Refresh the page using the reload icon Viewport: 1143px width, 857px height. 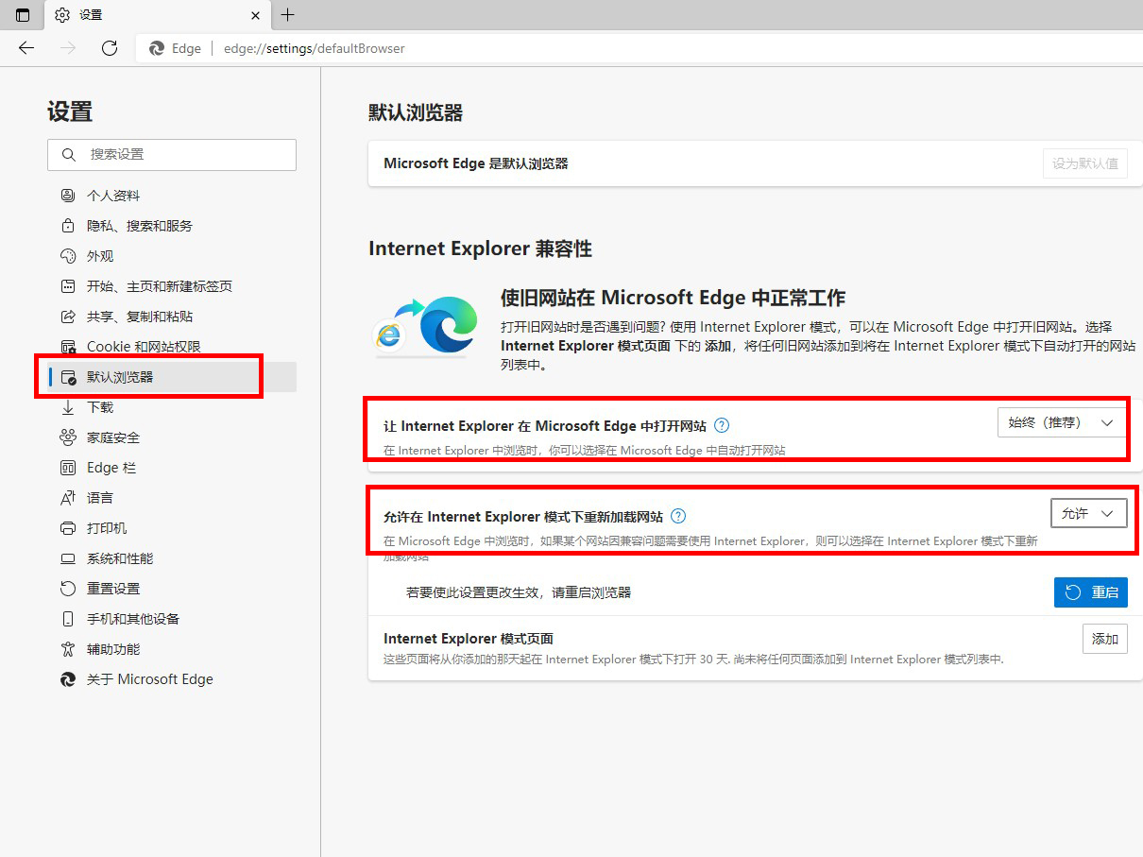coord(110,48)
